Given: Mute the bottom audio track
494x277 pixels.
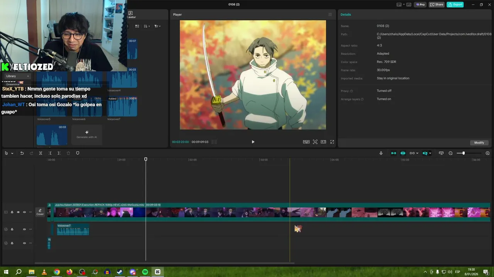Looking at the screenshot, I should (24, 243).
